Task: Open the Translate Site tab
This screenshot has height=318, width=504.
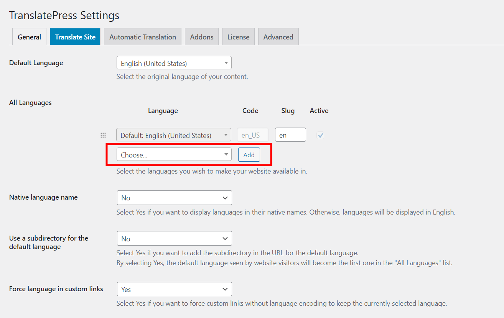Action: (75, 37)
